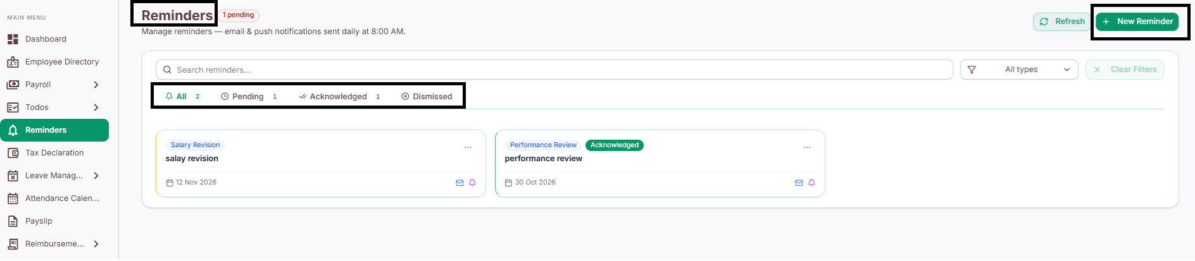Click the Performance Review type tag

[543, 145]
